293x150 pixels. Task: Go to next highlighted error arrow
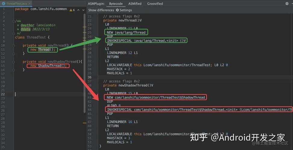[x=83, y=10]
